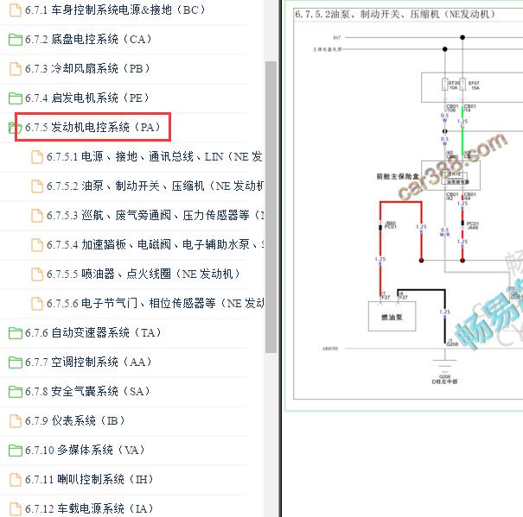
Task: Open 6.7.1 车身控制系统电源&接地 (BC) entry
Action: 115,10
